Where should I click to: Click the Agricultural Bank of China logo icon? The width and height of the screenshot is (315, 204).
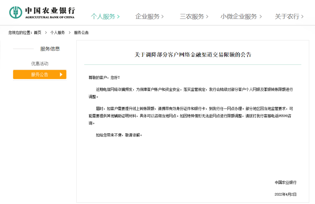16,12
